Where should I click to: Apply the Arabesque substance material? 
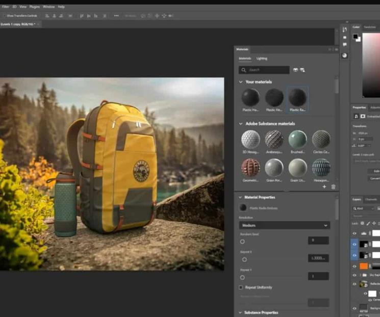(x=274, y=139)
